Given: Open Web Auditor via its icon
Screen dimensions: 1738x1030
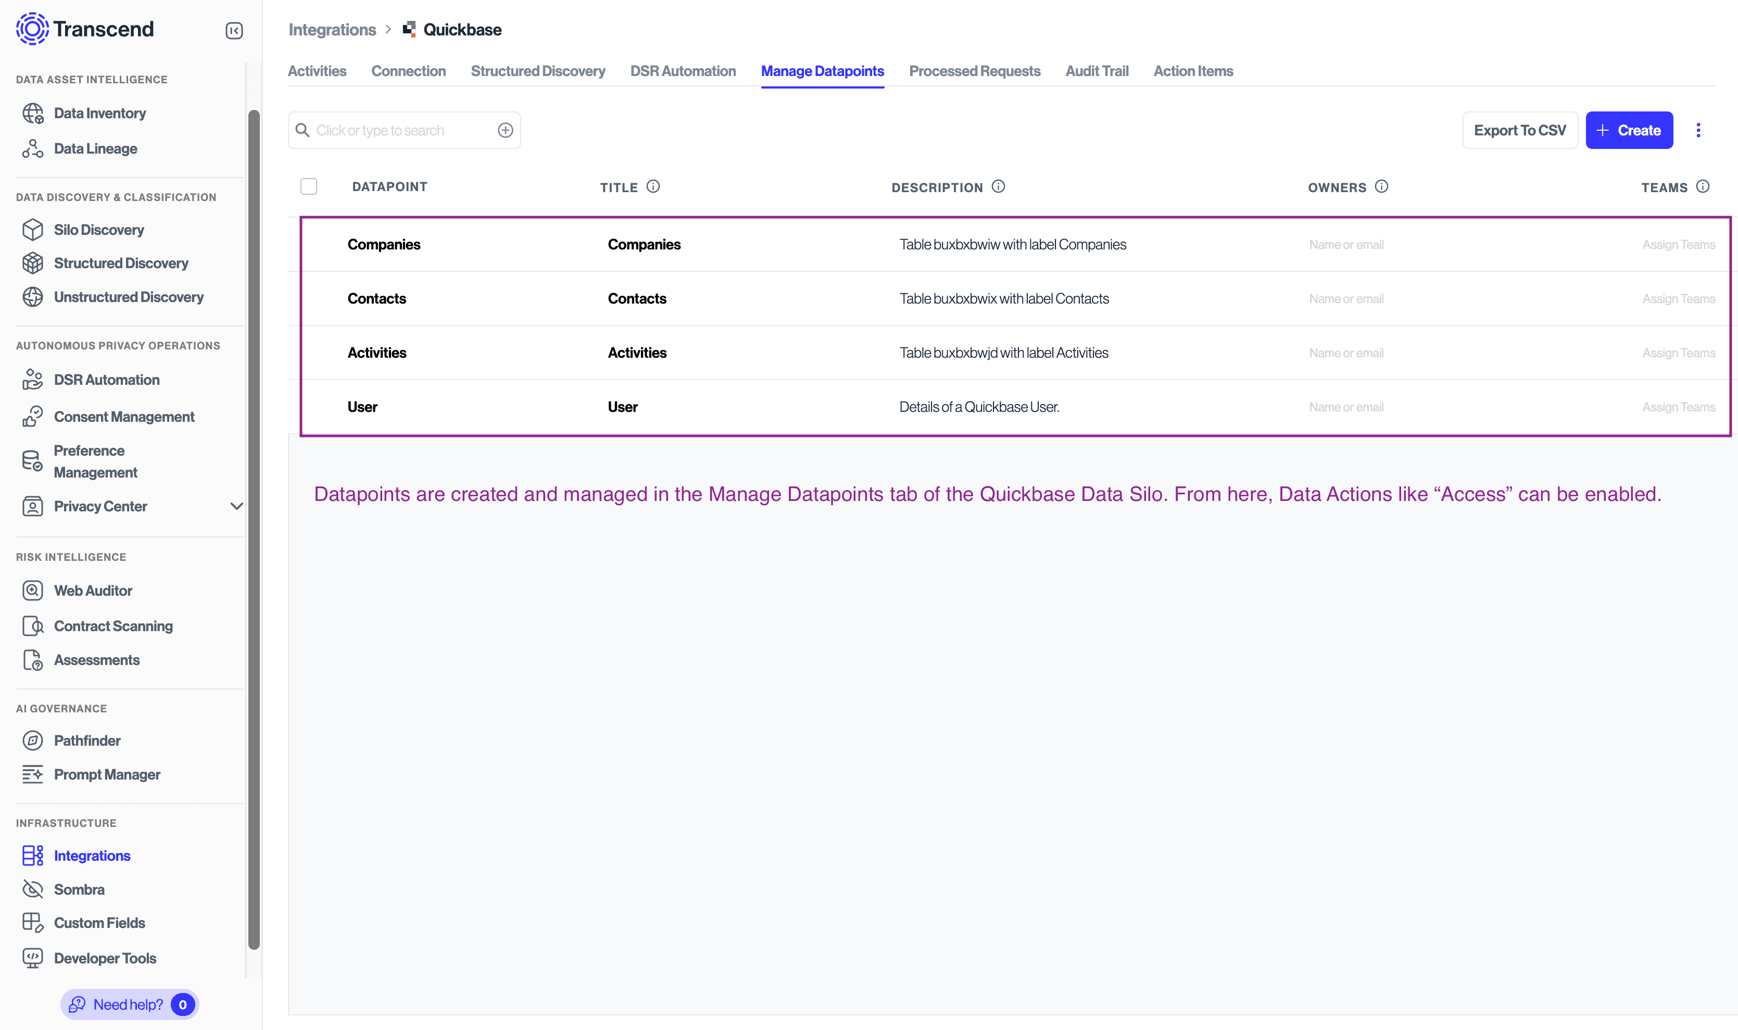Looking at the screenshot, I should point(33,590).
